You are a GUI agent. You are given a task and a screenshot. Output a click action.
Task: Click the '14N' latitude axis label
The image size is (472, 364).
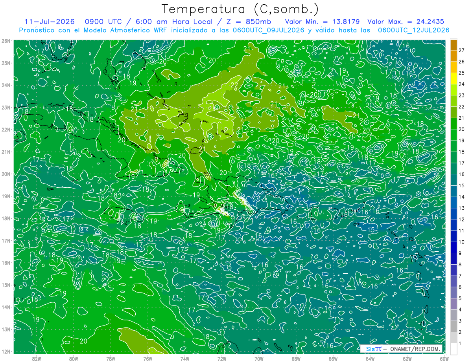pyautogui.click(x=6, y=307)
